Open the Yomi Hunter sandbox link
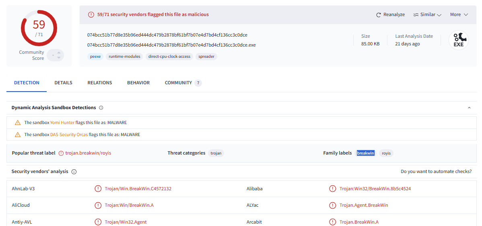This screenshot has width=482, height=226. pyautogui.click(x=62, y=122)
